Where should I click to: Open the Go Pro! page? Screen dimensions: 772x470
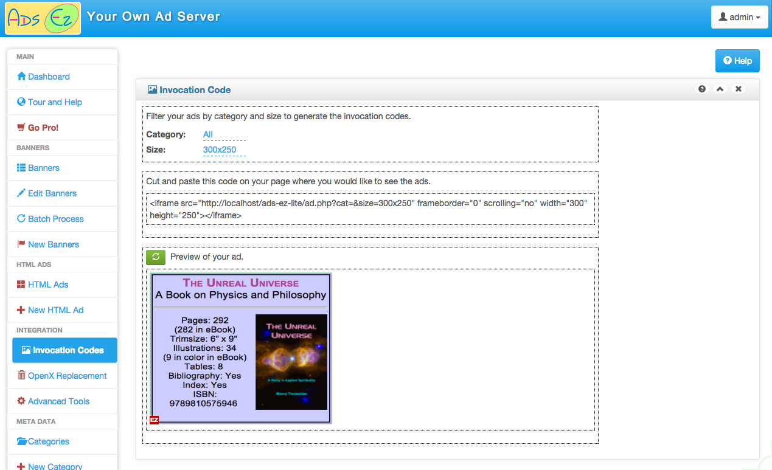coord(62,128)
